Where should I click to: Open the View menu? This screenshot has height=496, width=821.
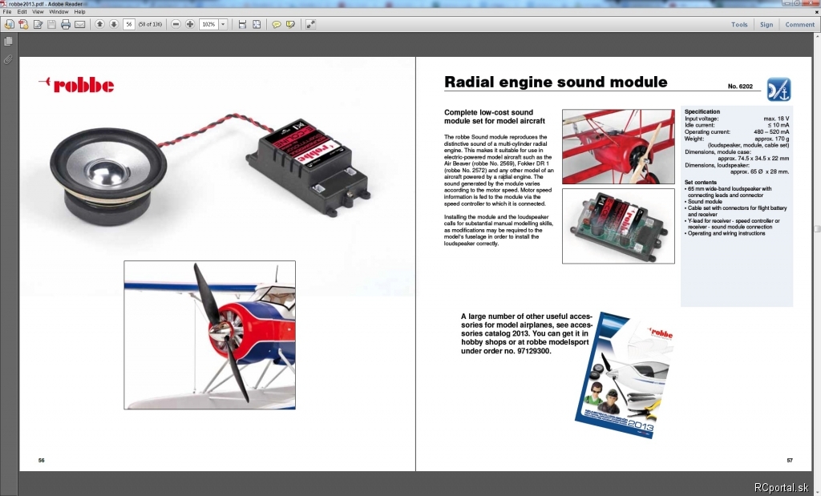click(38, 11)
